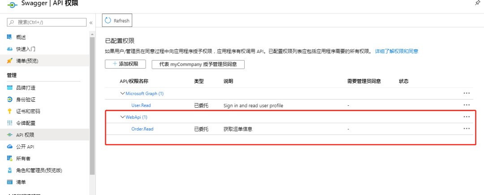Click the 已配置权限 heading
The width and height of the screenshot is (484, 195).
pos(120,41)
